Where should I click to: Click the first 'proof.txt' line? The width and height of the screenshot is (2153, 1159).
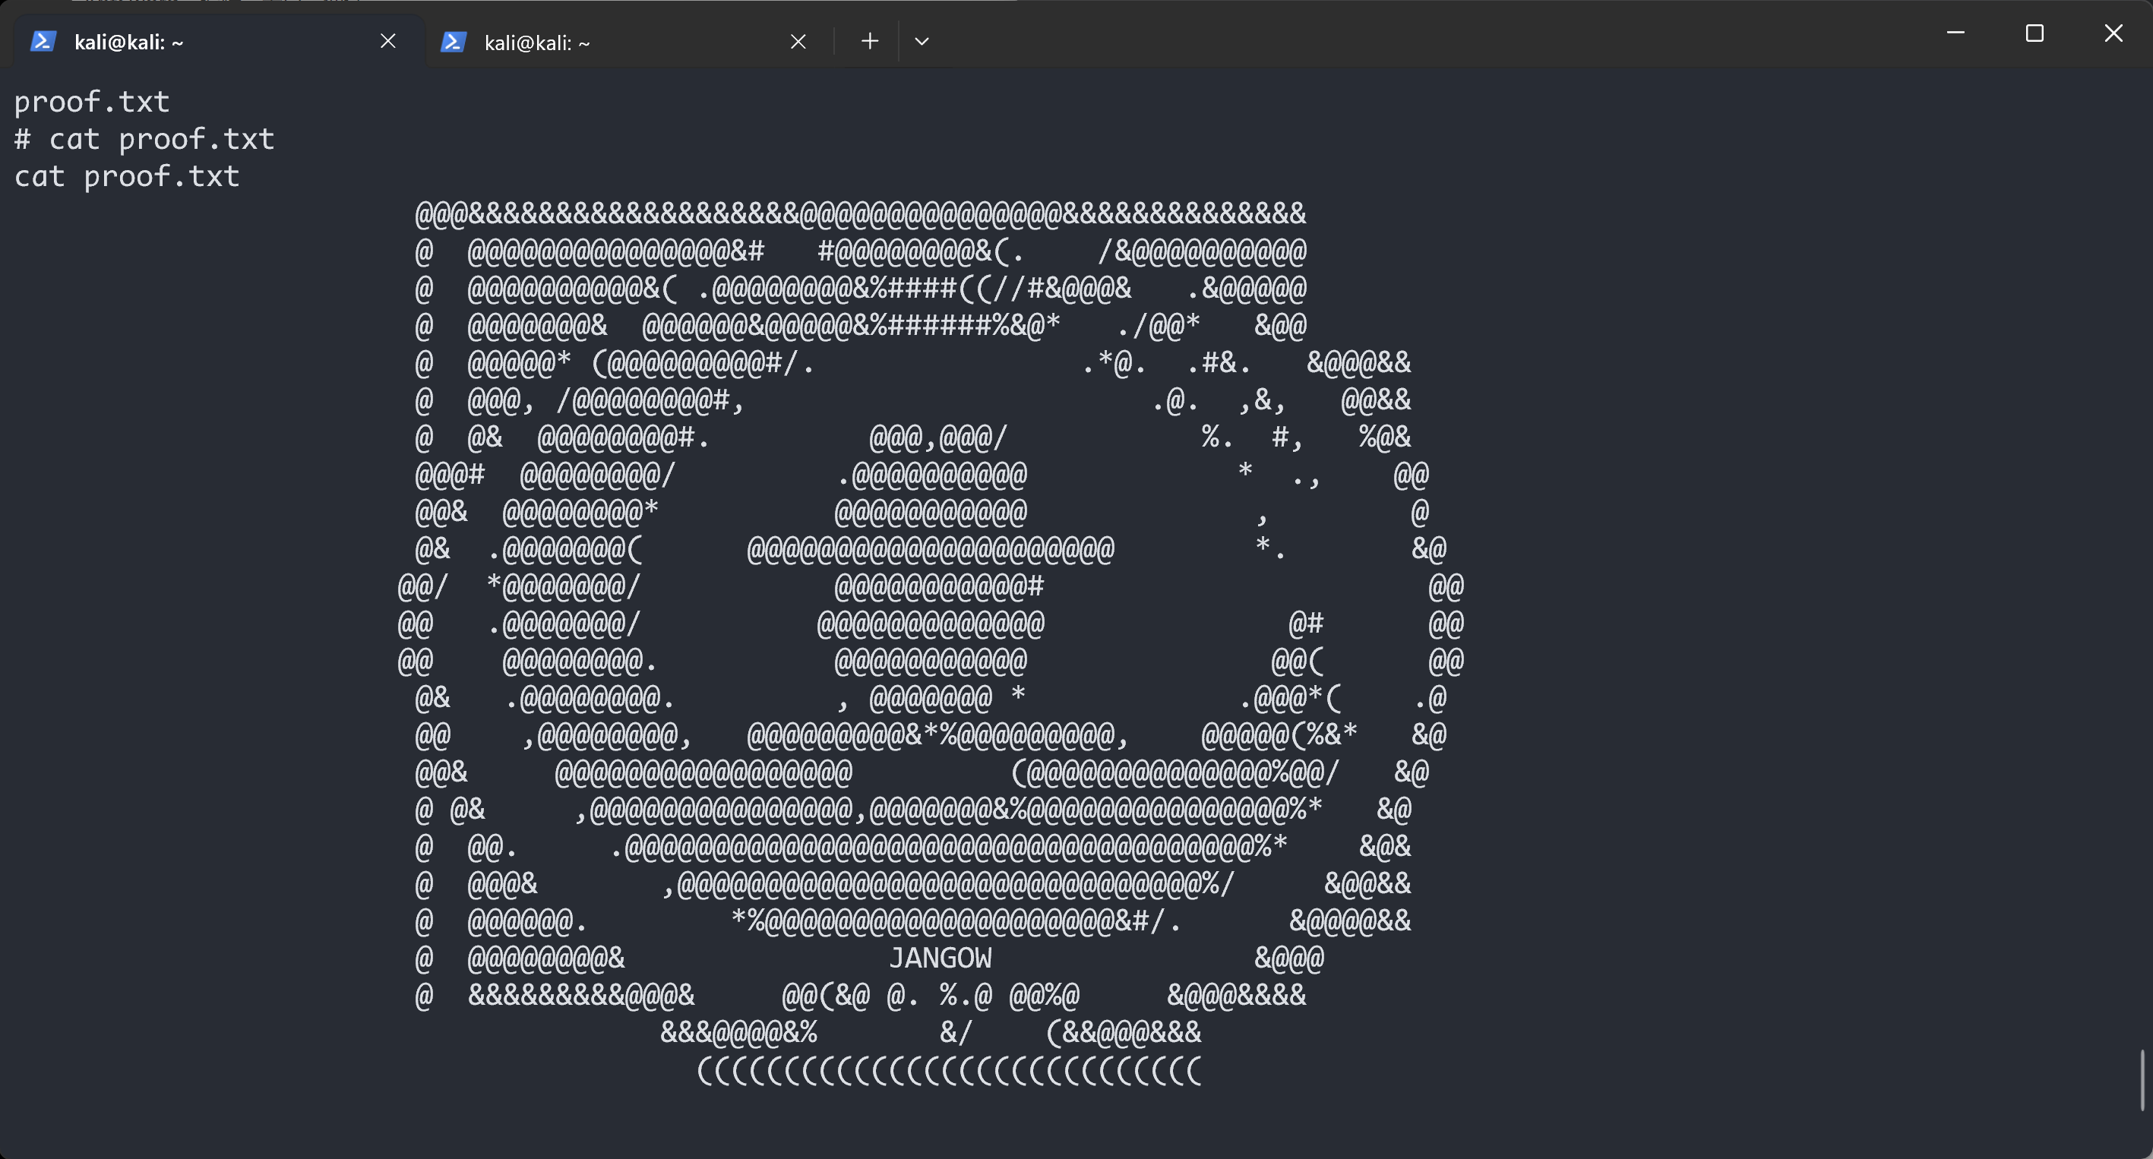pyautogui.click(x=92, y=102)
